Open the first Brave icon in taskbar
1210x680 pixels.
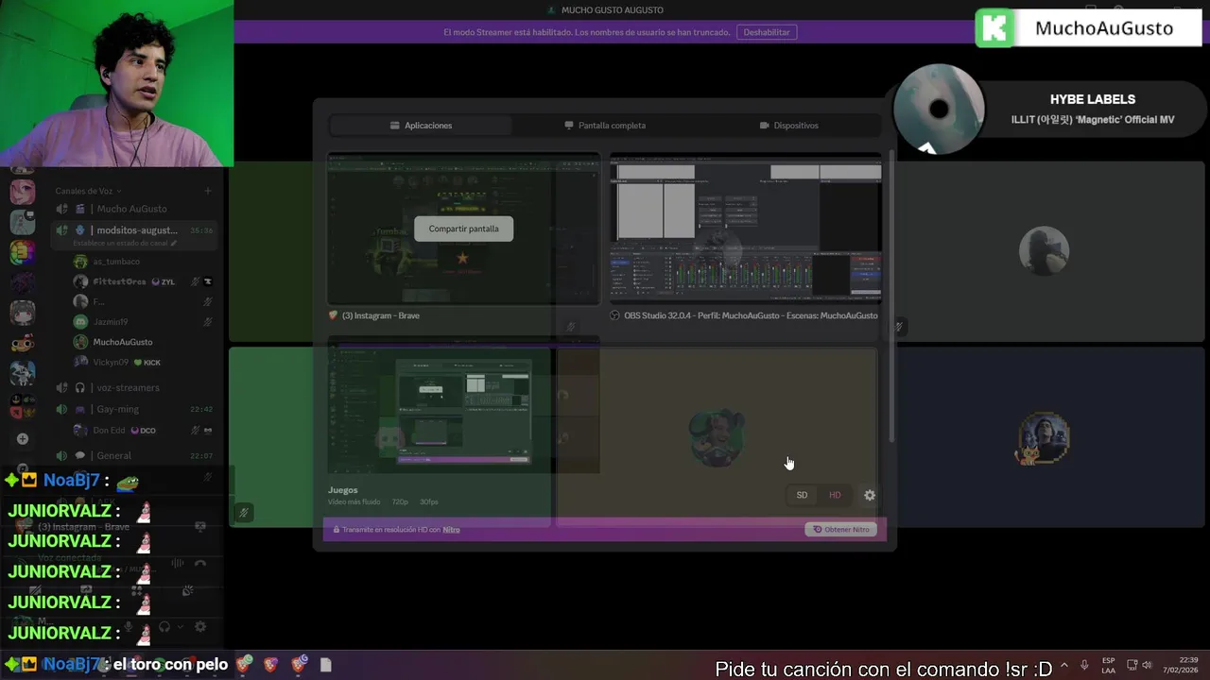[x=244, y=664]
